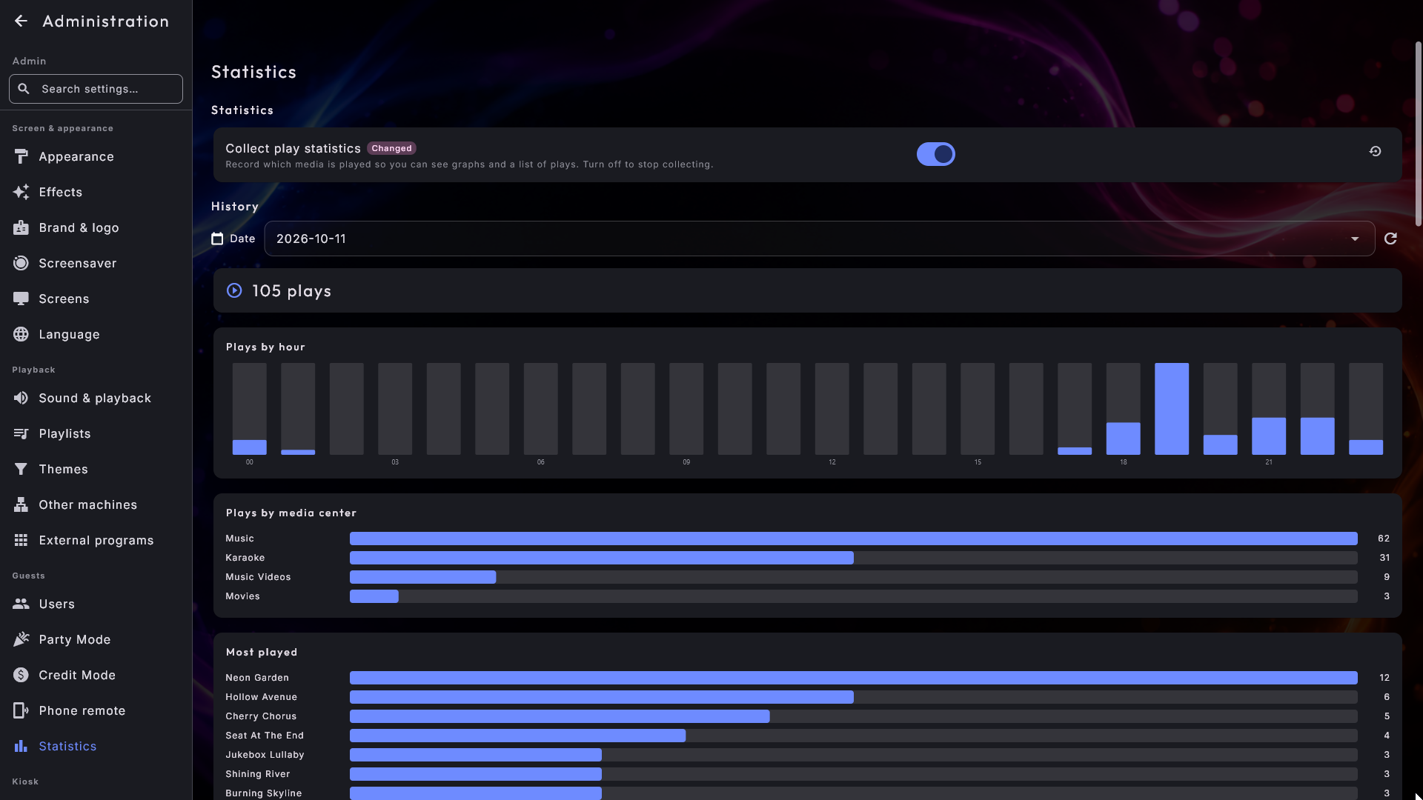
Task: Select the Brand & logo icon
Action: (x=21, y=227)
